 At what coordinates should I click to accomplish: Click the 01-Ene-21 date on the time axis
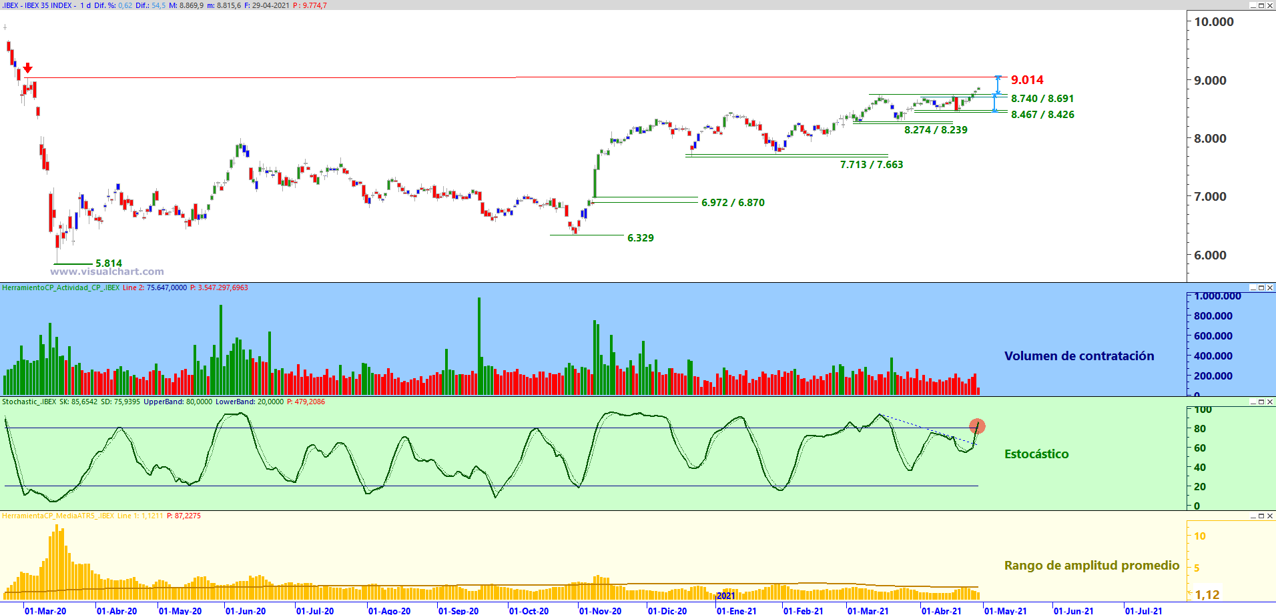pyautogui.click(x=737, y=611)
